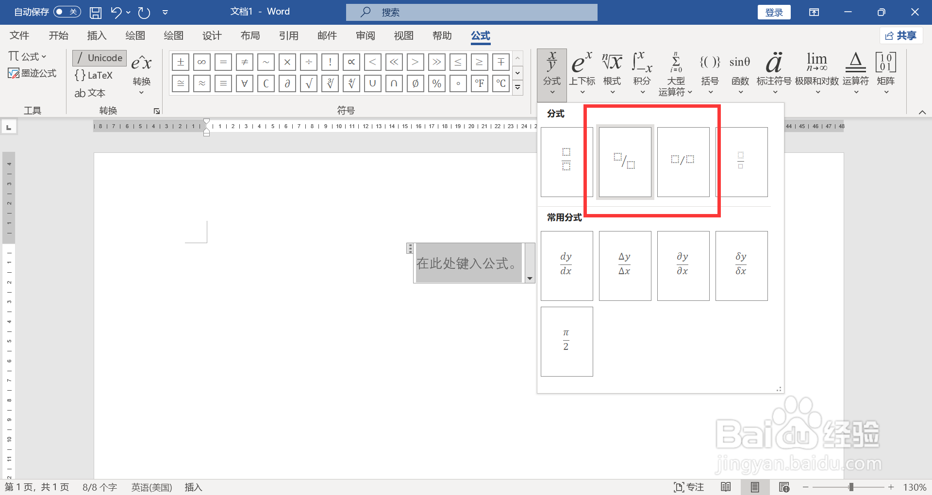
Task: Insert the multiplication sign symbol
Action: tap(287, 62)
